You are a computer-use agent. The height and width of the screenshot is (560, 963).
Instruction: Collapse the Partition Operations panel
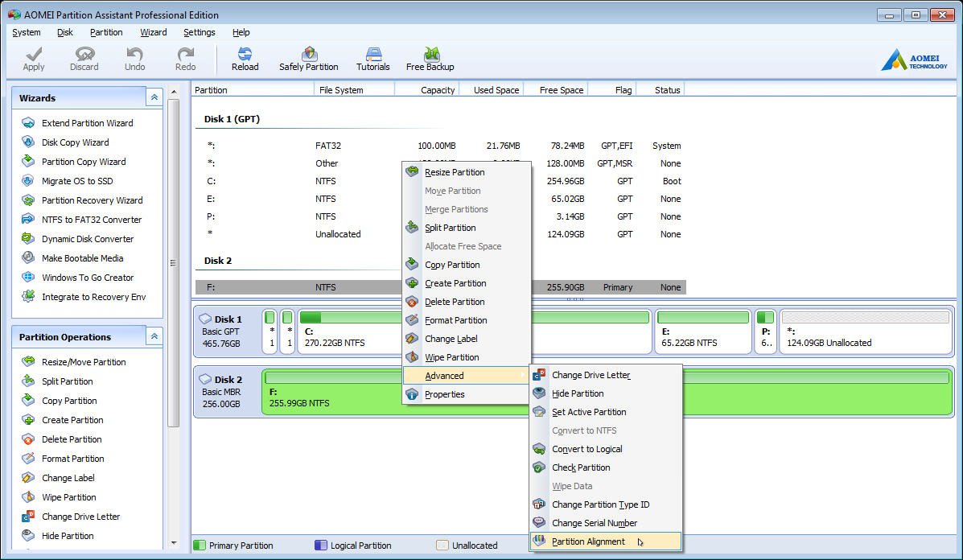pos(153,336)
